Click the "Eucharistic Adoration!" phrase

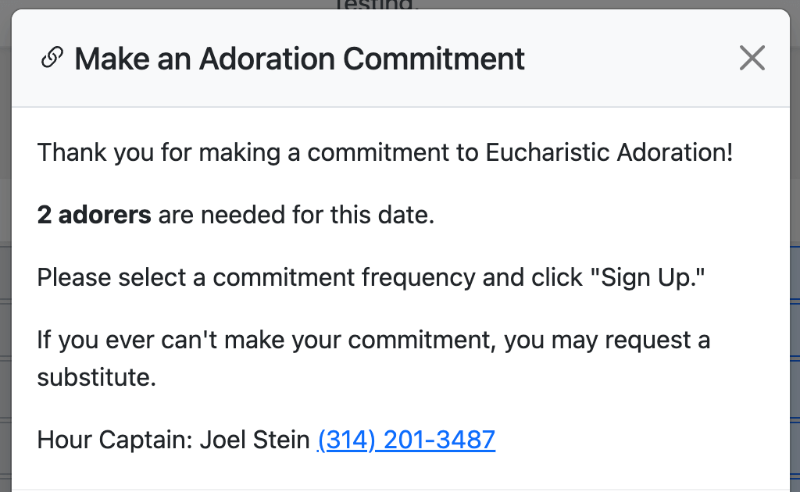[609, 152]
